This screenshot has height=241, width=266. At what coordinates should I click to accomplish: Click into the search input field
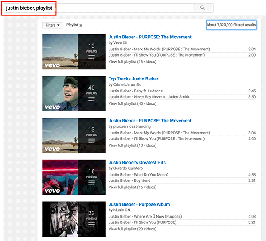tap(98, 8)
